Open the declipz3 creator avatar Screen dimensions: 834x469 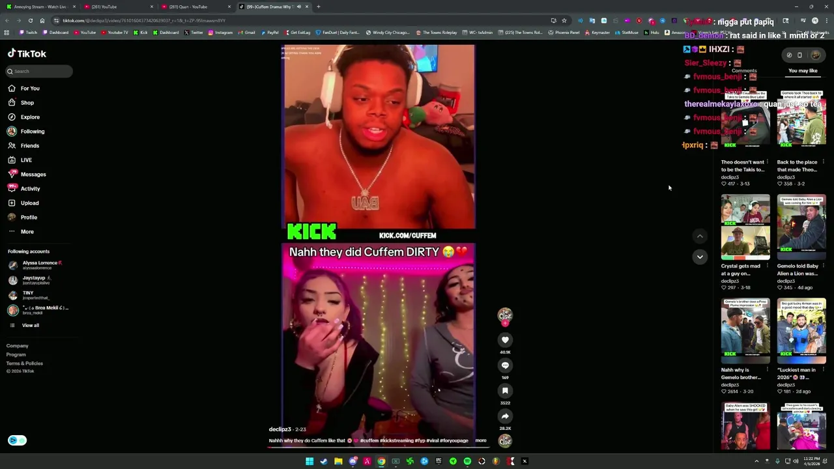(x=505, y=316)
